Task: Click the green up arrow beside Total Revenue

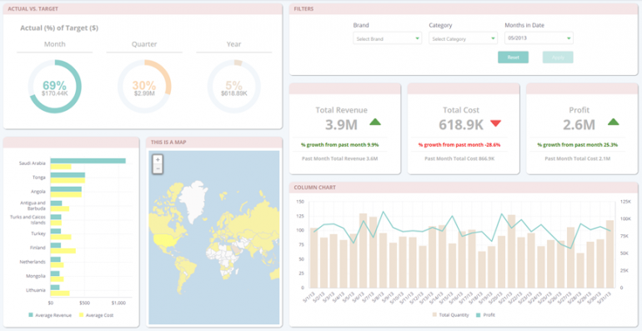Action: click(x=375, y=122)
